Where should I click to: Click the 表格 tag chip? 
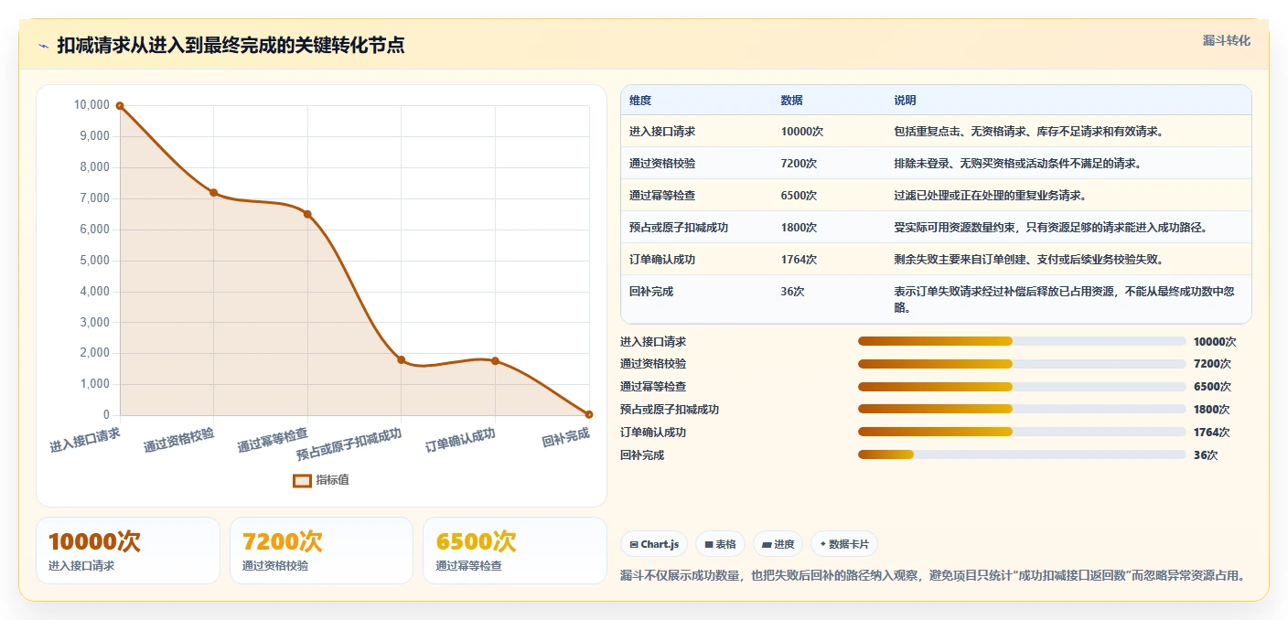pyautogui.click(x=721, y=544)
